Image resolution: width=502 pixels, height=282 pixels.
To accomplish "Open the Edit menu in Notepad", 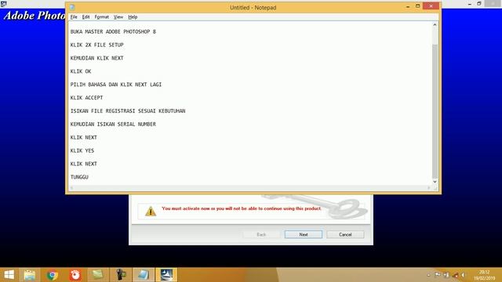I will tap(85, 17).
